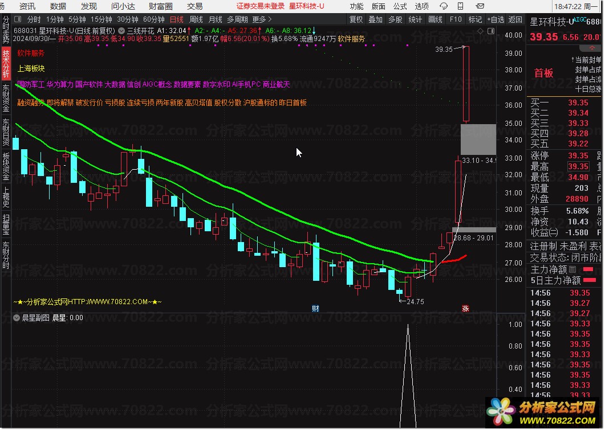The image size is (605, 430).
Task: Click the 画线 draw-line button
Action: (435, 19)
